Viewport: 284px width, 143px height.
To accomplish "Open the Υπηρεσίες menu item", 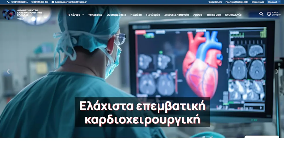I will (x=95, y=15).
